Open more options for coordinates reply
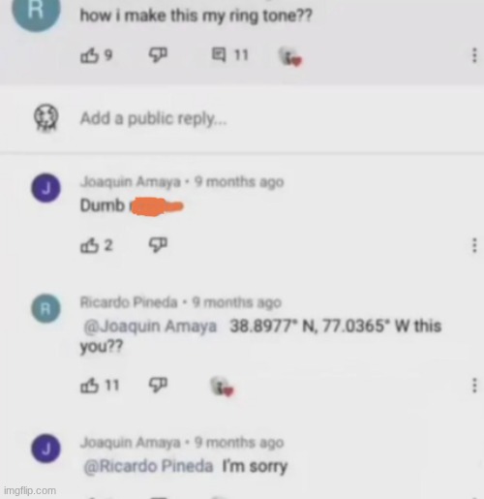Viewport: 484px width, 499px height. (474, 386)
